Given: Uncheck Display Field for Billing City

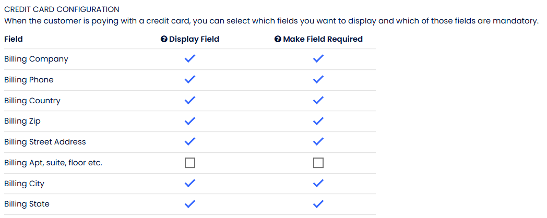Looking at the screenshot, I should 190,184.
